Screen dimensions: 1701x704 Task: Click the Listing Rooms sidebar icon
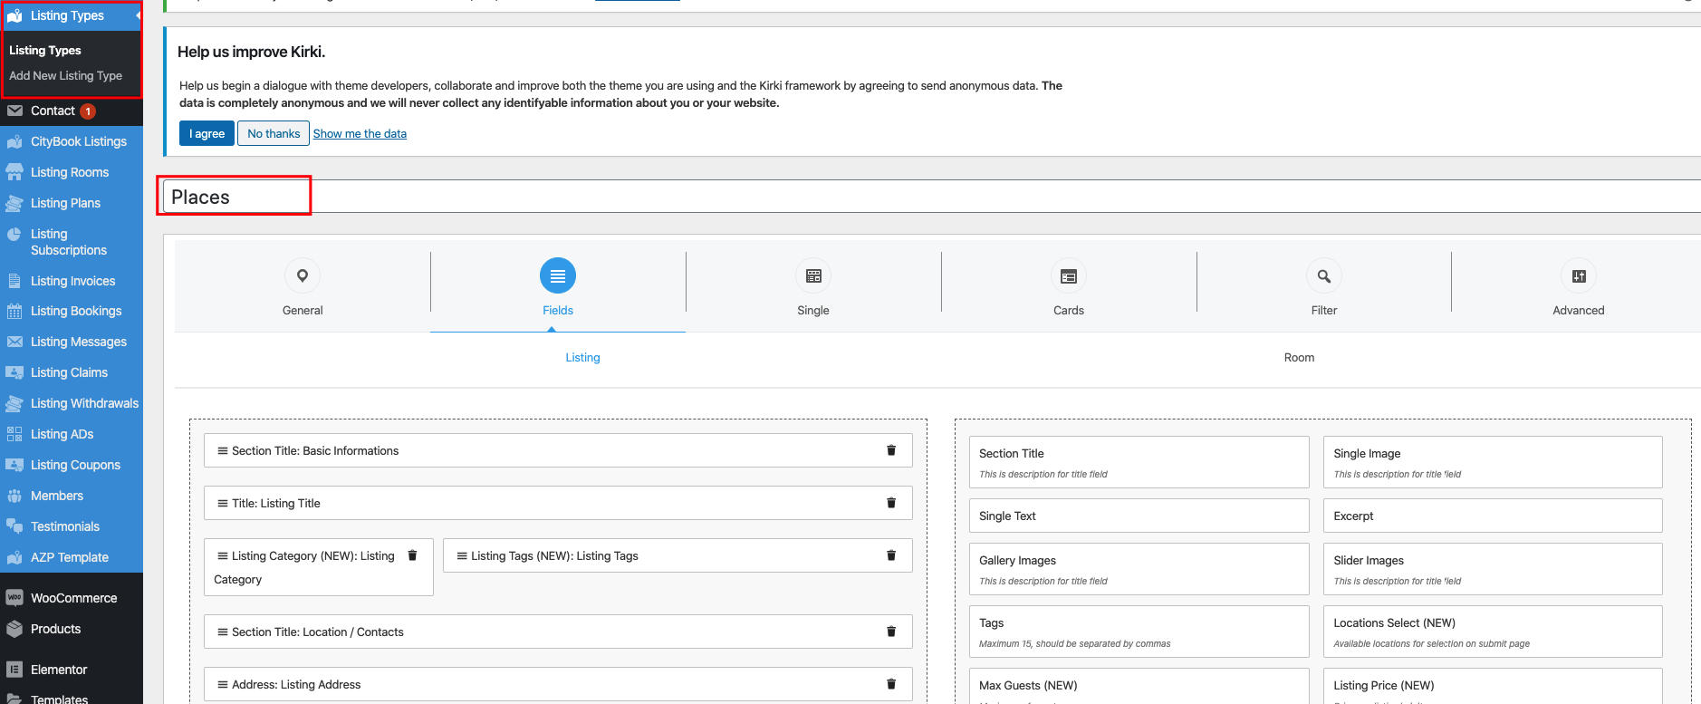coord(14,172)
